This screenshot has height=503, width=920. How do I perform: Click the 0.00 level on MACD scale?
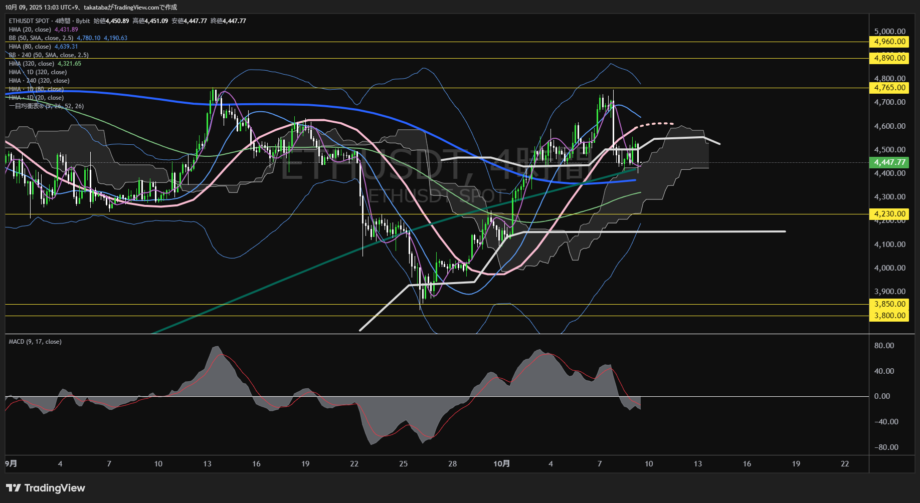882,396
